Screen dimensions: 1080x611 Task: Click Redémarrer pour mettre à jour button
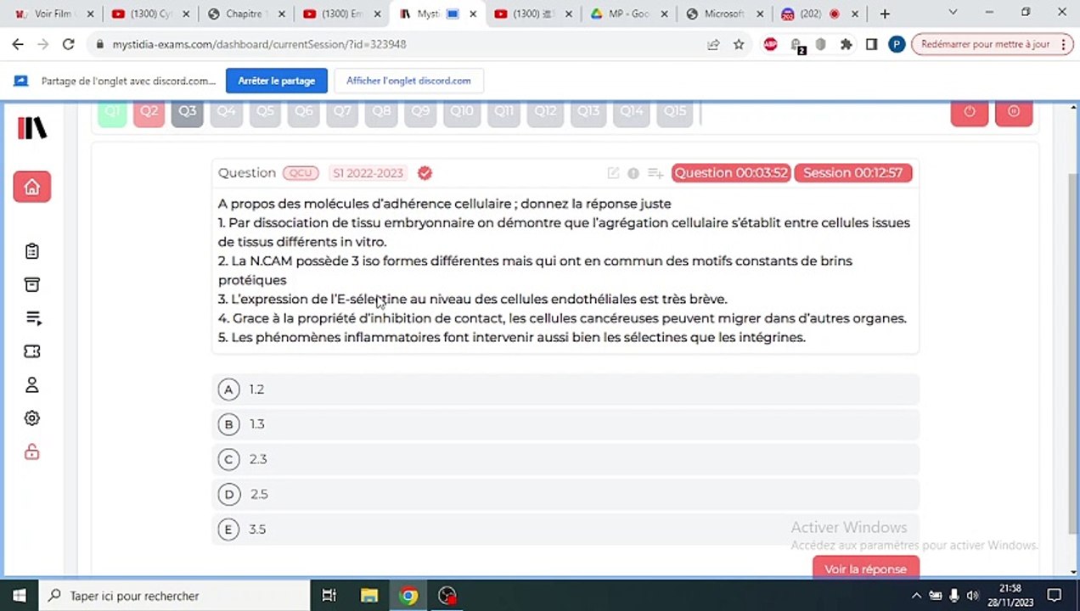[993, 44]
